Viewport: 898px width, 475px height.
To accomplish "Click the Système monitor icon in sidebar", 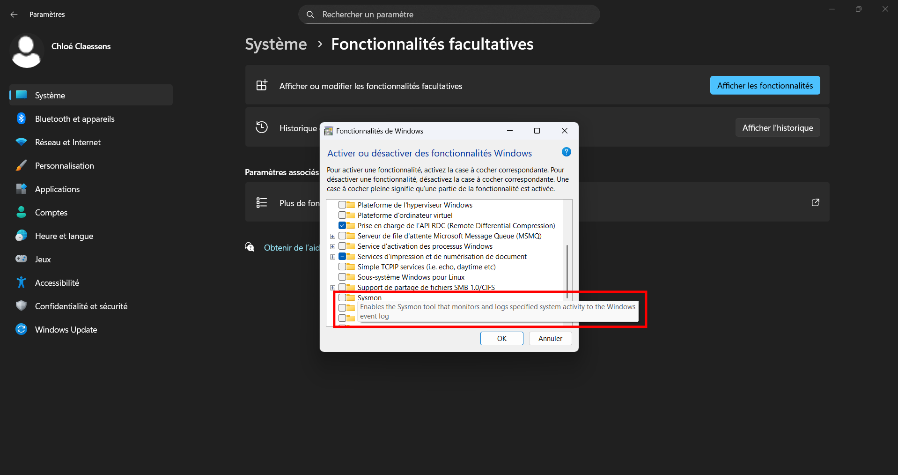I will pyautogui.click(x=22, y=95).
